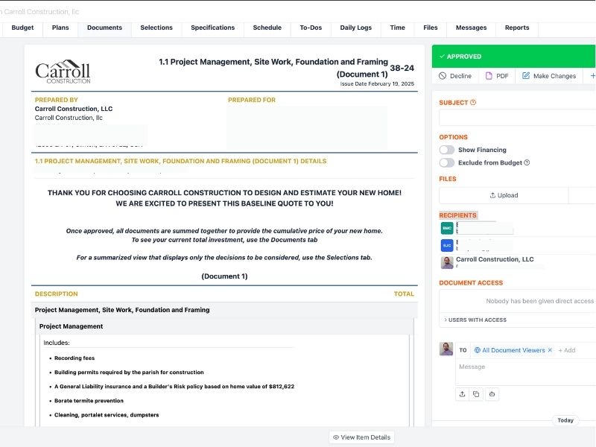Click the + Add recipient link
The height and width of the screenshot is (447, 596).
pyautogui.click(x=567, y=350)
